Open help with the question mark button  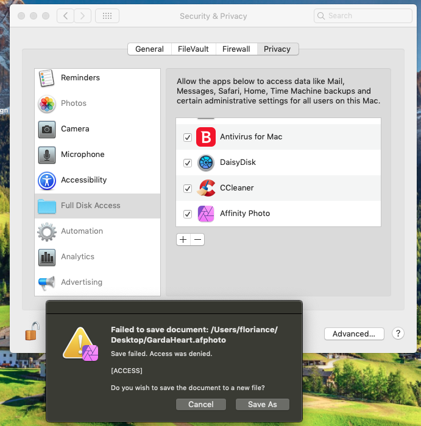[x=398, y=333]
